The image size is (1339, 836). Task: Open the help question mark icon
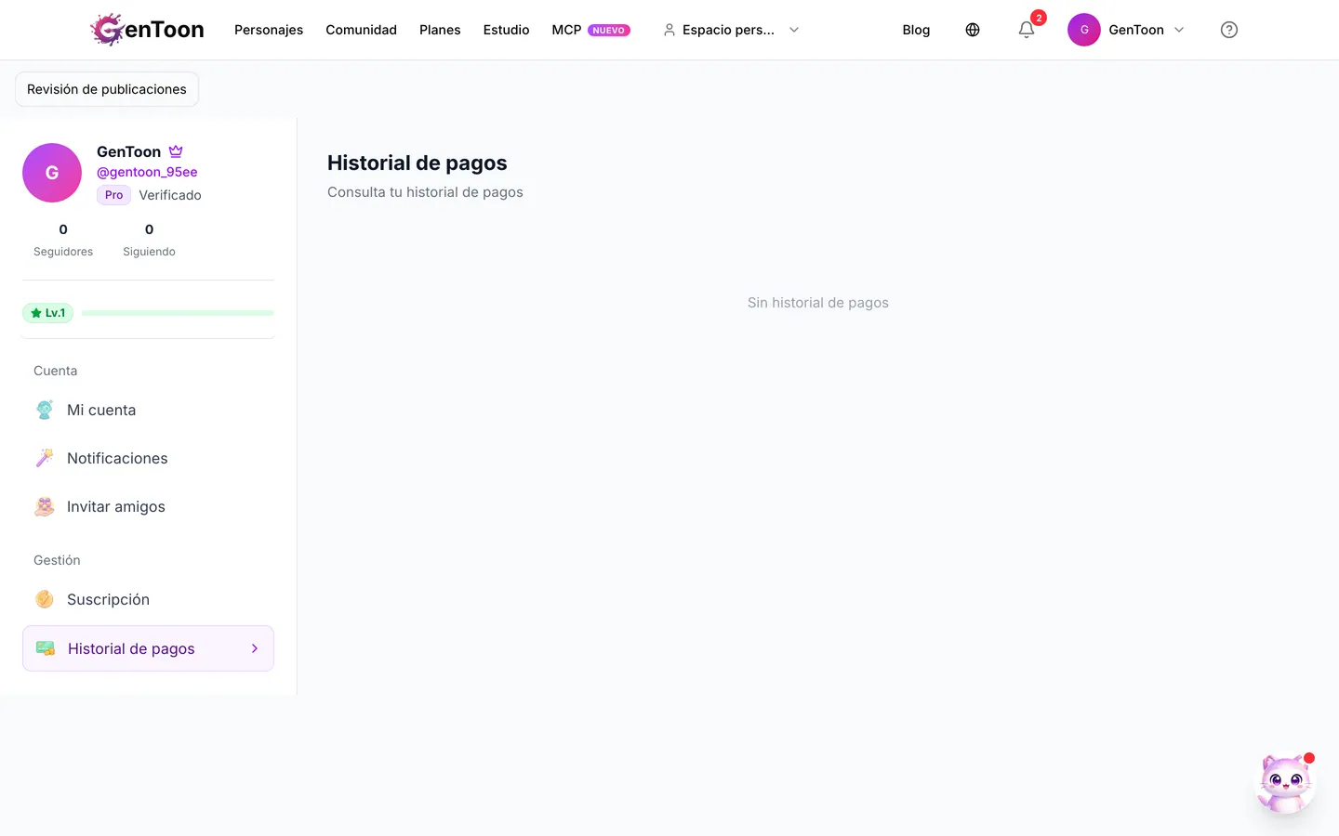coord(1229,30)
